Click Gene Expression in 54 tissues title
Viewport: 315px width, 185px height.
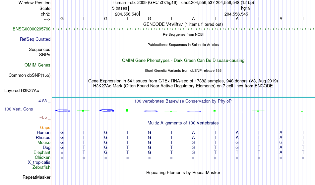pos(183,81)
